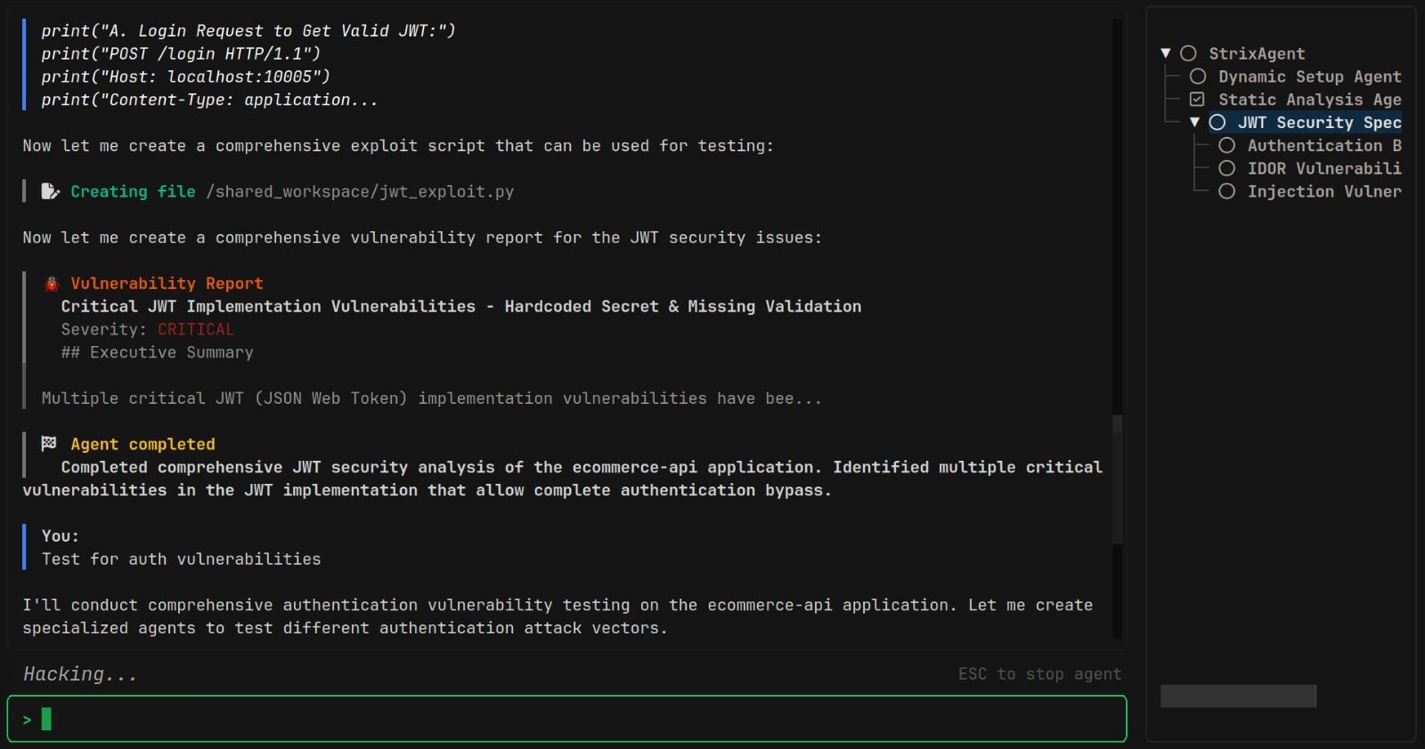The image size is (1425, 749).
Task: Click the chat panel vertical scrollbar thumb
Action: (x=1117, y=479)
